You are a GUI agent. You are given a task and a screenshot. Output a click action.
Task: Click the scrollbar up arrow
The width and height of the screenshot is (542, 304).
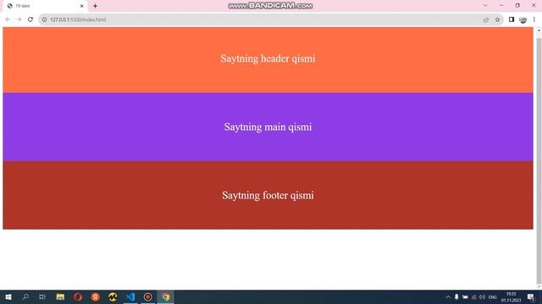[539, 30]
